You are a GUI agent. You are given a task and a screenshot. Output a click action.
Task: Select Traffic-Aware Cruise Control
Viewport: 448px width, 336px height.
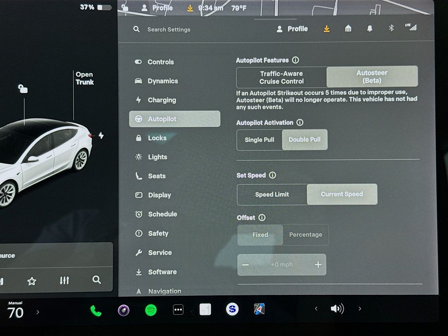pos(281,77)
